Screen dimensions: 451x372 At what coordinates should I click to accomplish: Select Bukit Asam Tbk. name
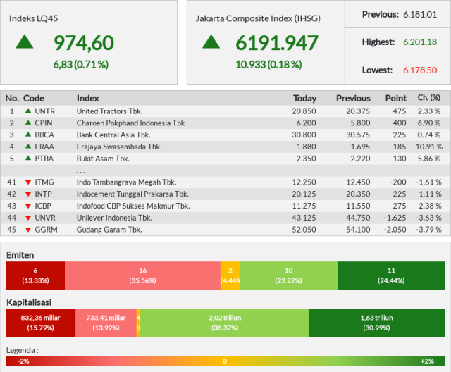pos(103,159)
